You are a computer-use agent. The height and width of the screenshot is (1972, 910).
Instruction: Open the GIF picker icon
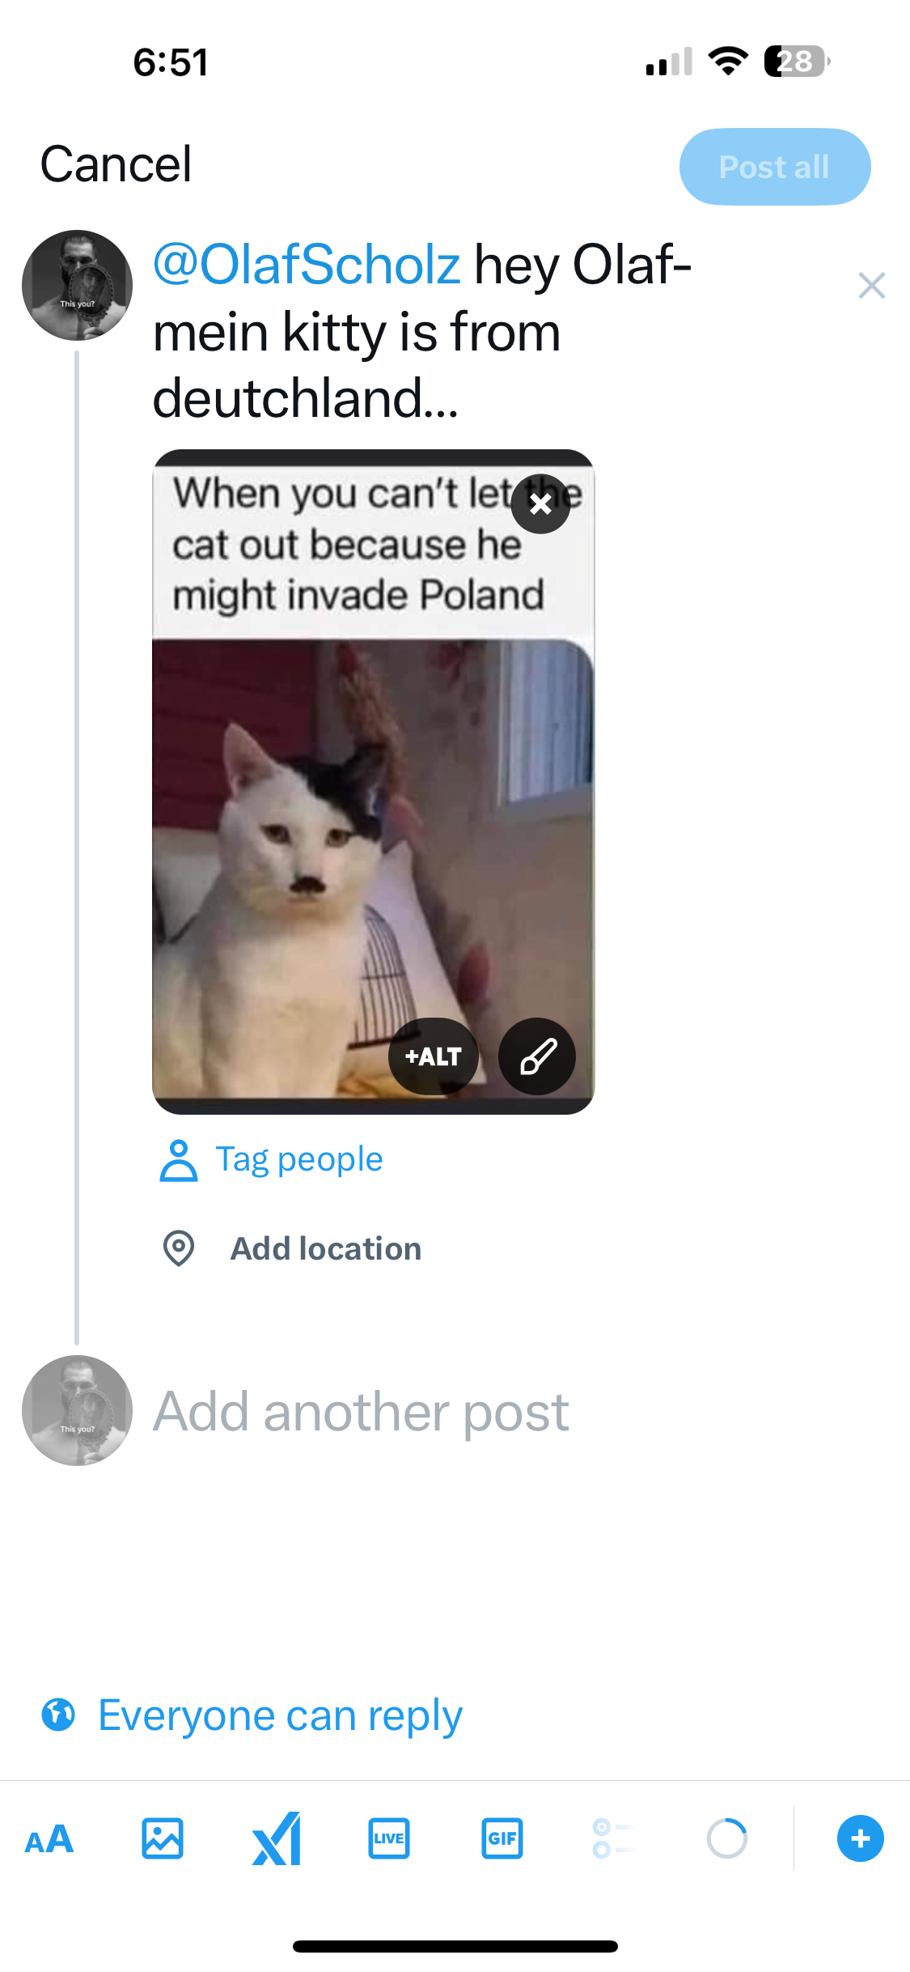(502, 1838)
